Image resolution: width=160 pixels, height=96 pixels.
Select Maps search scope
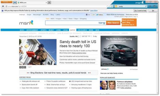tap(76, 19)
